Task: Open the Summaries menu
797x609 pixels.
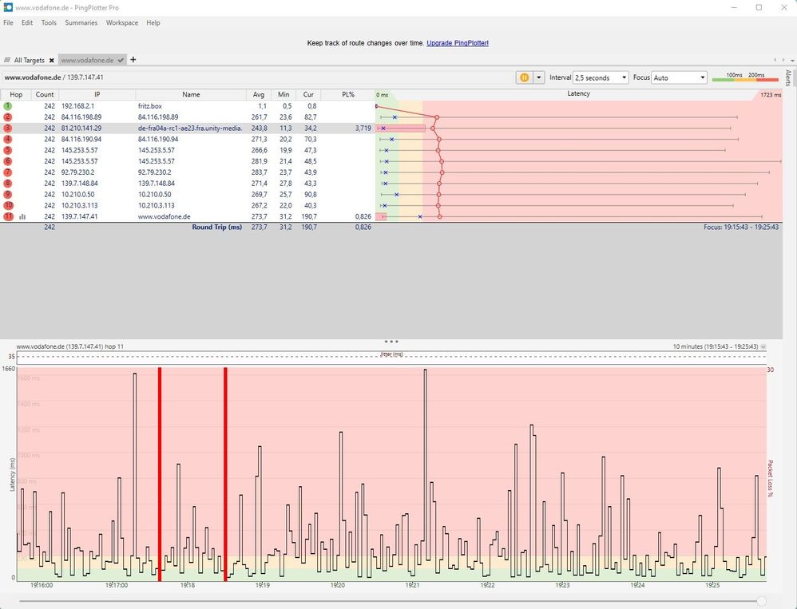Action: click(81, 23)
